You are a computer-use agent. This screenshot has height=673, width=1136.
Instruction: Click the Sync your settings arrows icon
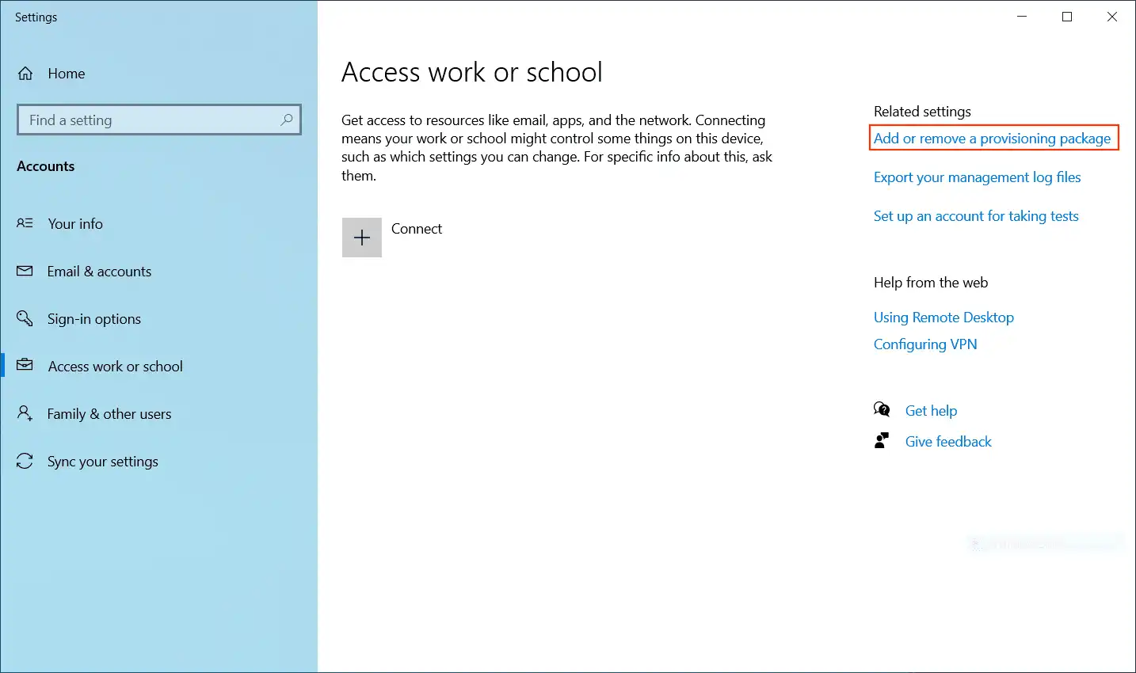pyautogui.click(x=25, y=461)
